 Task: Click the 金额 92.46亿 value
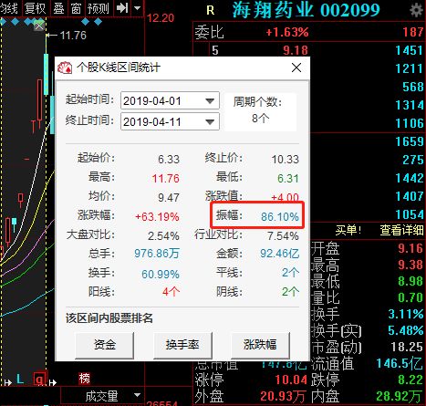(x=280, y=254)
